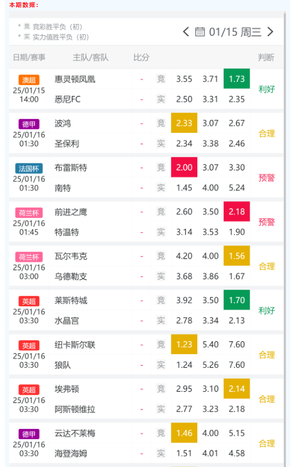Click the 法国杯 league badge
The width and height of the screenshot is (300, 467).
click(29, 168)
